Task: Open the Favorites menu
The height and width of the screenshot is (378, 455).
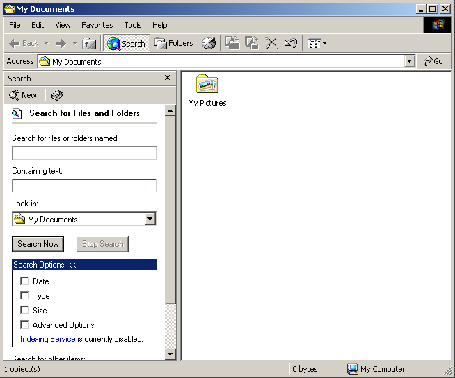Action: point(97,25)
